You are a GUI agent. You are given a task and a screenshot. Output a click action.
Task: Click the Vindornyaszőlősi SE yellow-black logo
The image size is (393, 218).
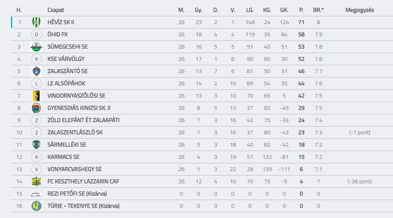(36, 96)
